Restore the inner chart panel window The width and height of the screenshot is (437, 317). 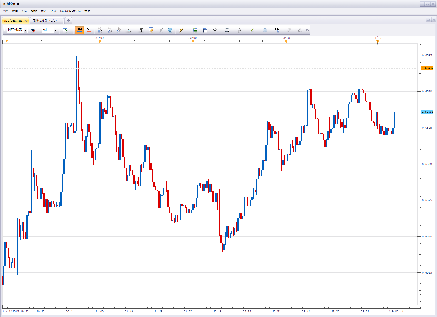[x=428, y=20]
